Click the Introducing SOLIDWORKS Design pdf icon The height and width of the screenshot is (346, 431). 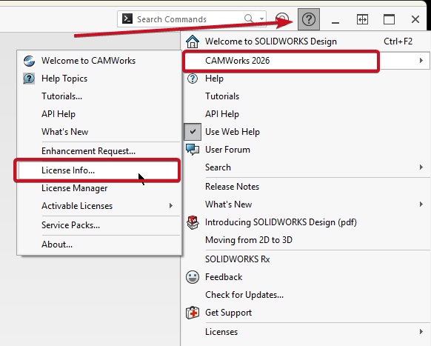193,222
